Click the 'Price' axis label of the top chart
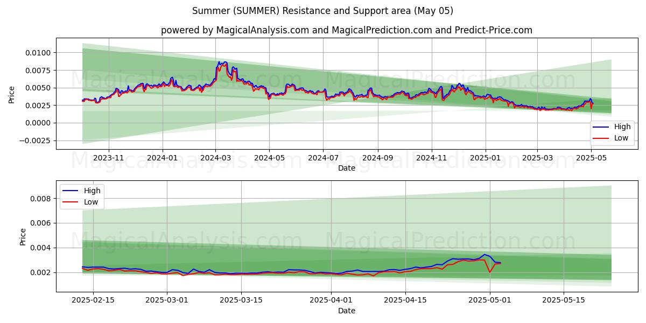The image size is (646, 323). (x=12, y=94)
